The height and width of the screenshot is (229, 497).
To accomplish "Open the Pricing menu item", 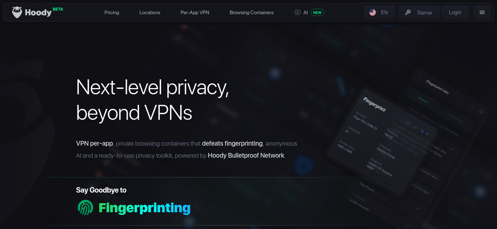I will point(112,12).
